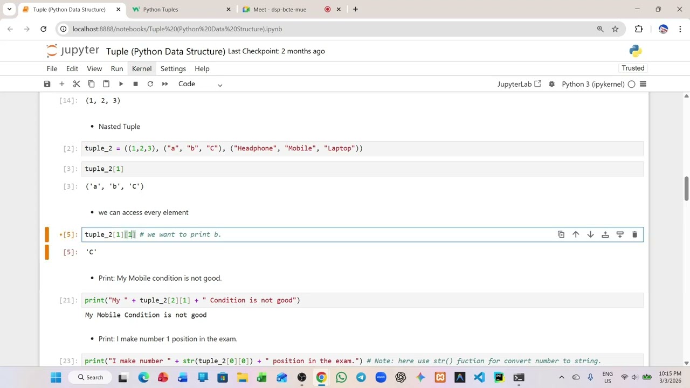
Task: Insert a new cell with the plus icon
Action: click(x=61, y=84)
